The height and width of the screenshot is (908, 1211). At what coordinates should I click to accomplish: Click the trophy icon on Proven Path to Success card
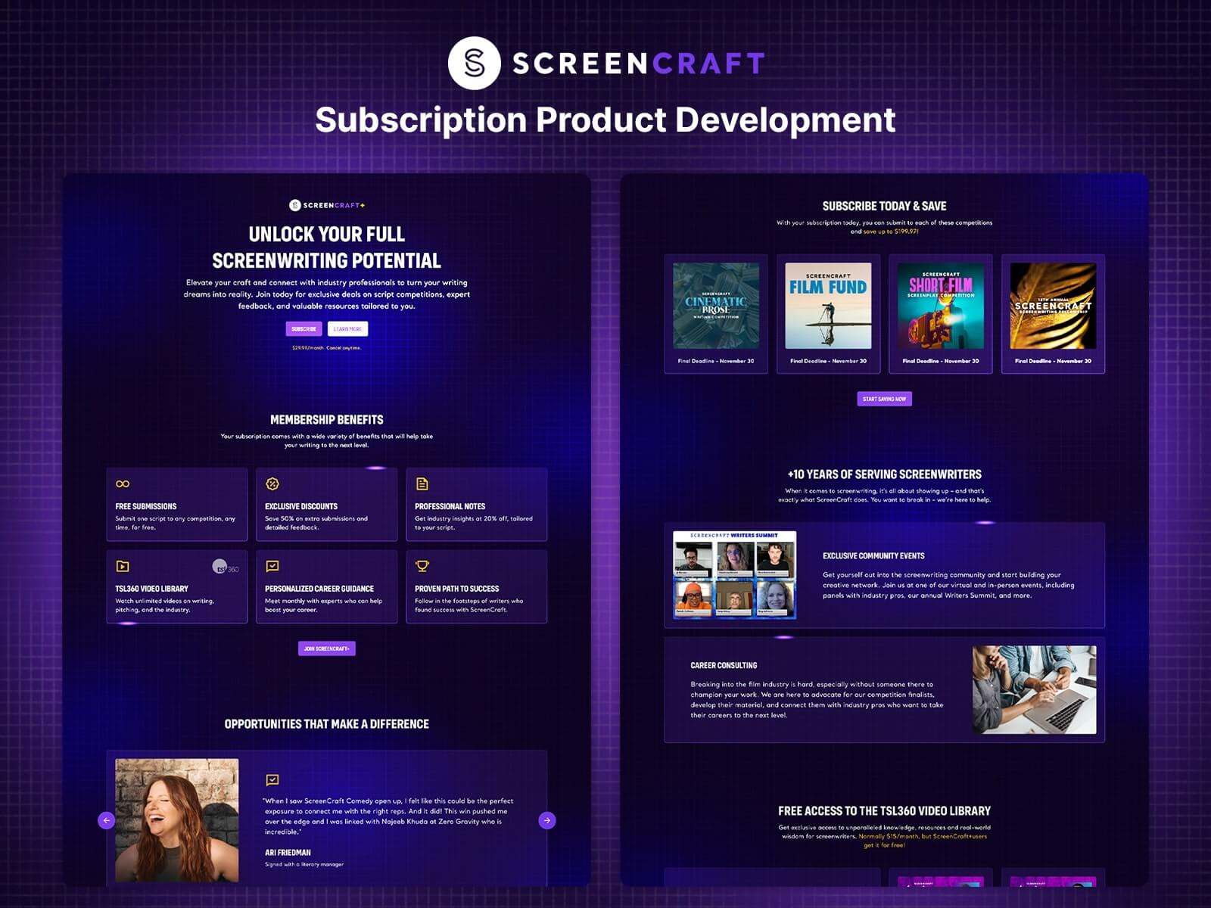(422, 566)
